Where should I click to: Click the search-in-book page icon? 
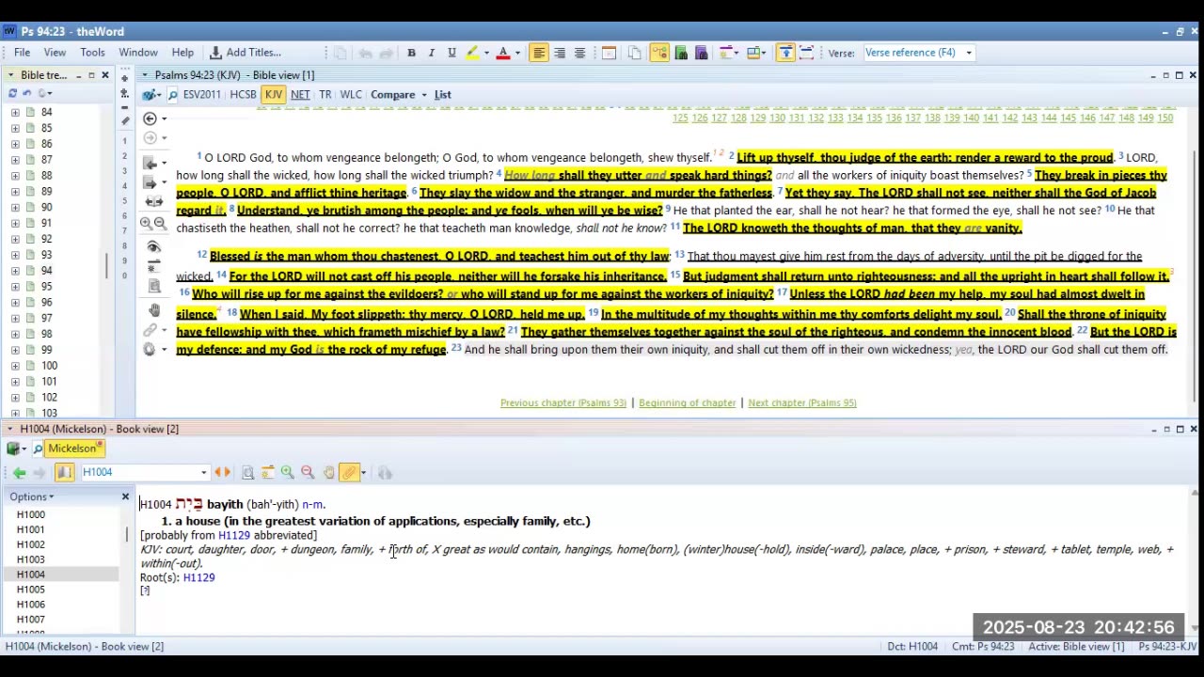247,473
